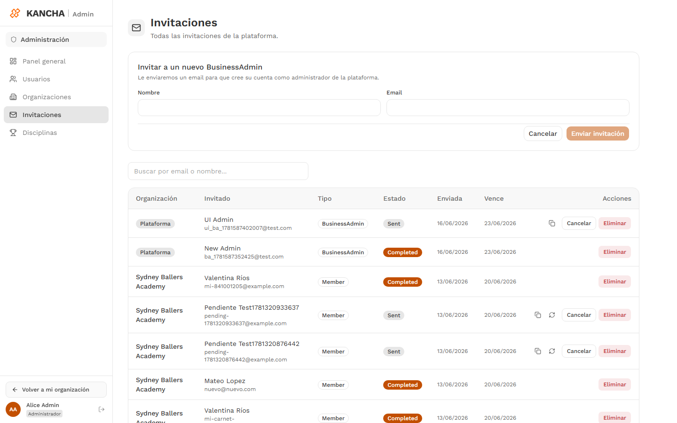Click the Tipo column header

coord(324,198)
